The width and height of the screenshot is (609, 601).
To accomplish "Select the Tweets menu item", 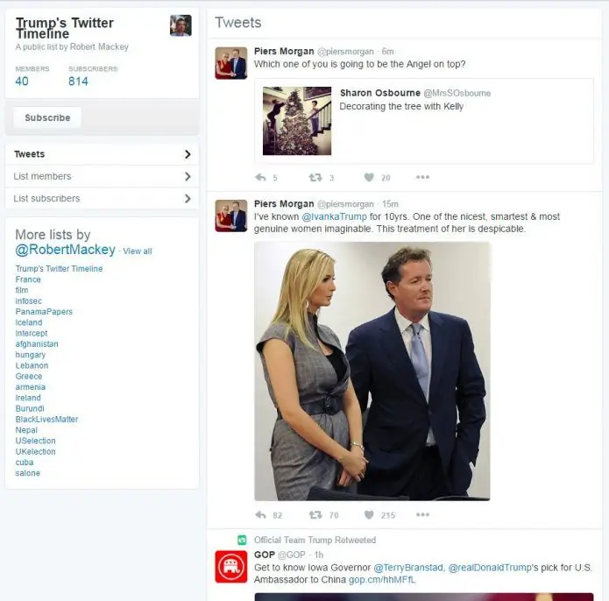I will [102, 154].
